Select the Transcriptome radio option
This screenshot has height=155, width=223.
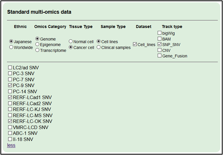[37, 50]
